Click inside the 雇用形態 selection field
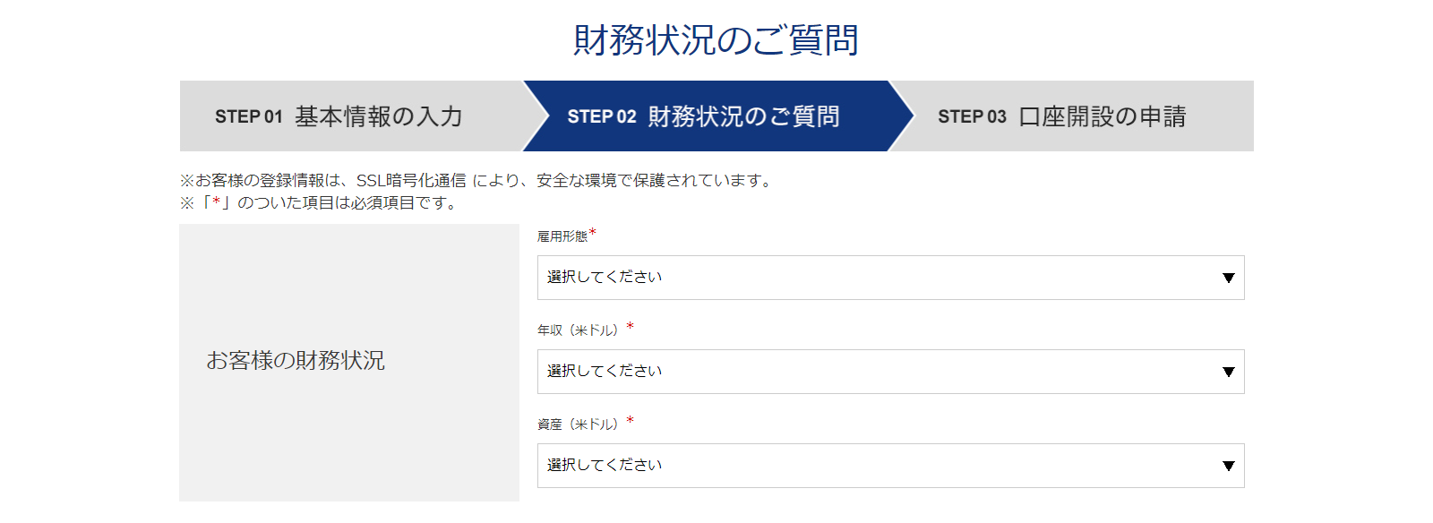The width and height of the screenshot is (1433, 523). coord(806,278)
